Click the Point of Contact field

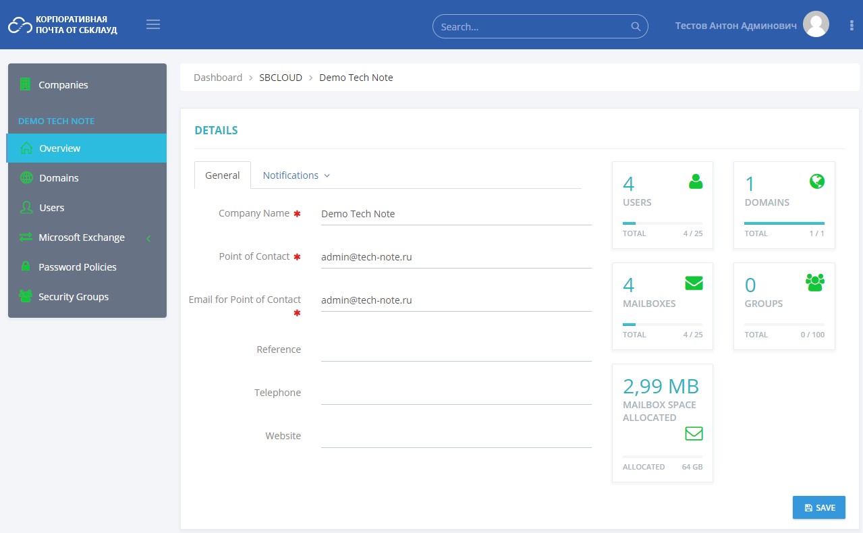click(456, 257)
